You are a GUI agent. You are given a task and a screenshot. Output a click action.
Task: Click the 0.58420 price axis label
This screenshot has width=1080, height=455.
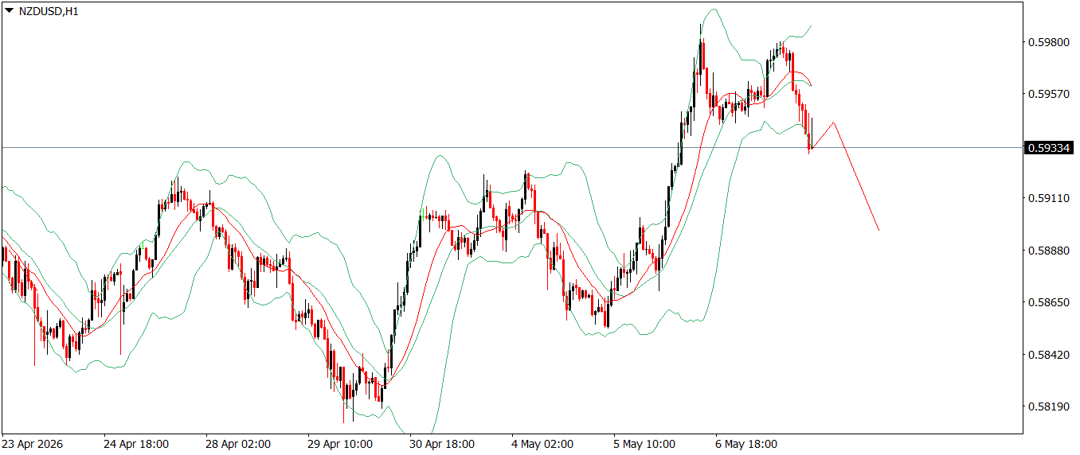point(1048,354)
